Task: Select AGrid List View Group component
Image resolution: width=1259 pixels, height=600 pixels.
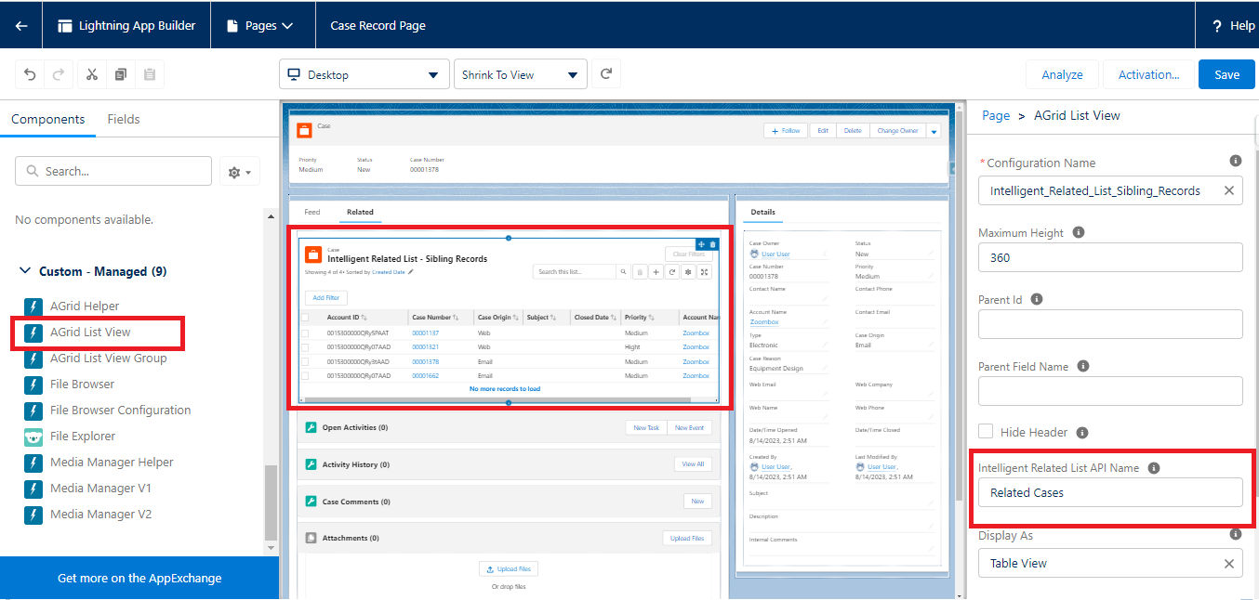Action: point(108,358)
